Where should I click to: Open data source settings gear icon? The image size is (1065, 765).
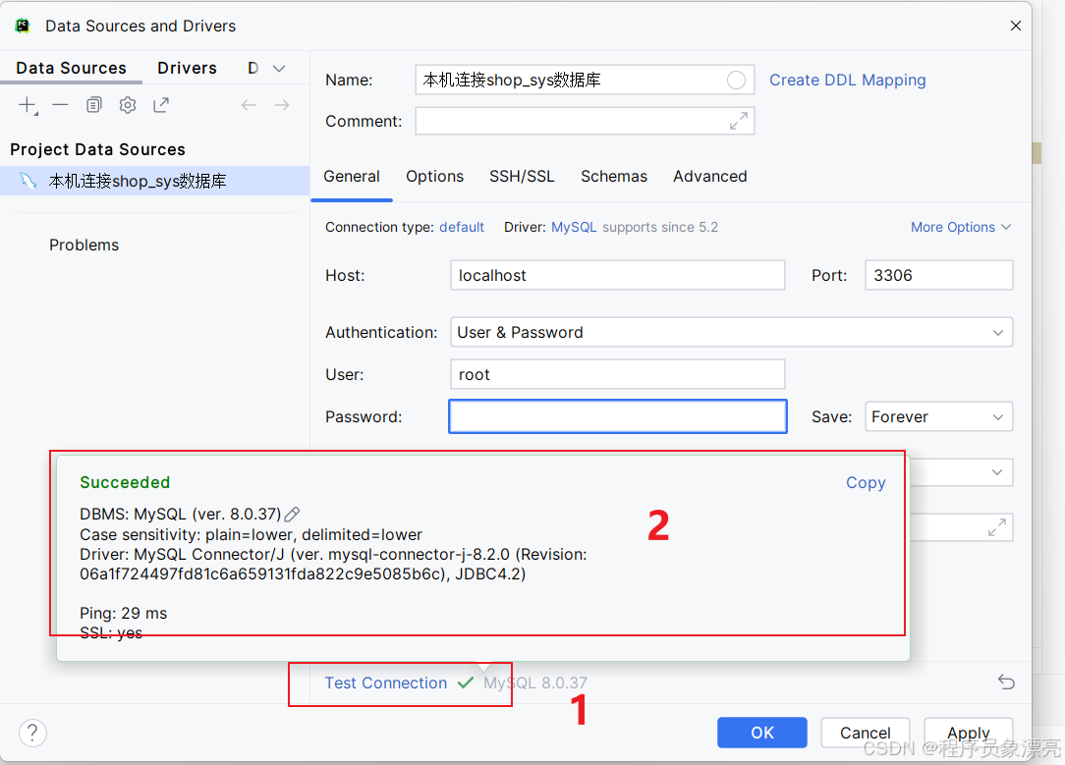tap(128, 105)
